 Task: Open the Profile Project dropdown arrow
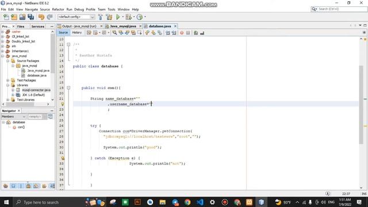pos(145,17)
